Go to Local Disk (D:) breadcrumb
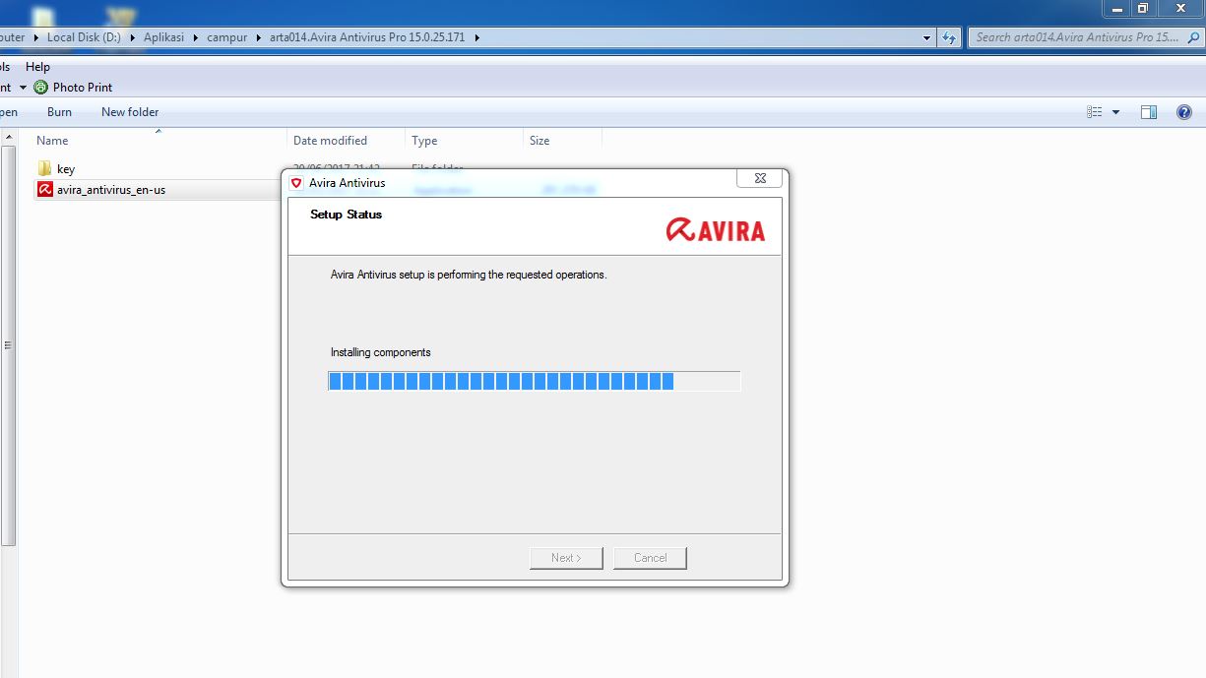The height and width of the screenshot is (678, 1206). 84,37
